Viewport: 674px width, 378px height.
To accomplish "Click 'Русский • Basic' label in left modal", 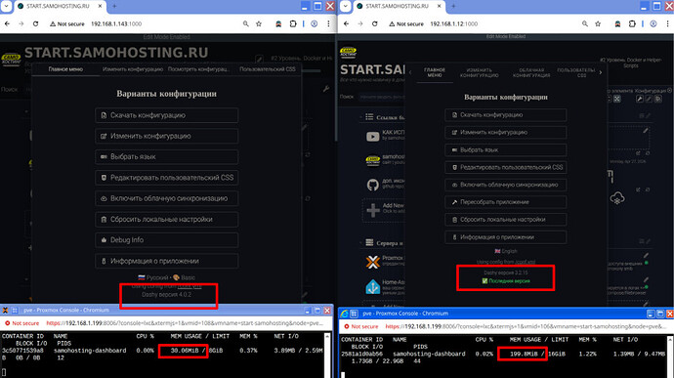I will tap(166, 277).
